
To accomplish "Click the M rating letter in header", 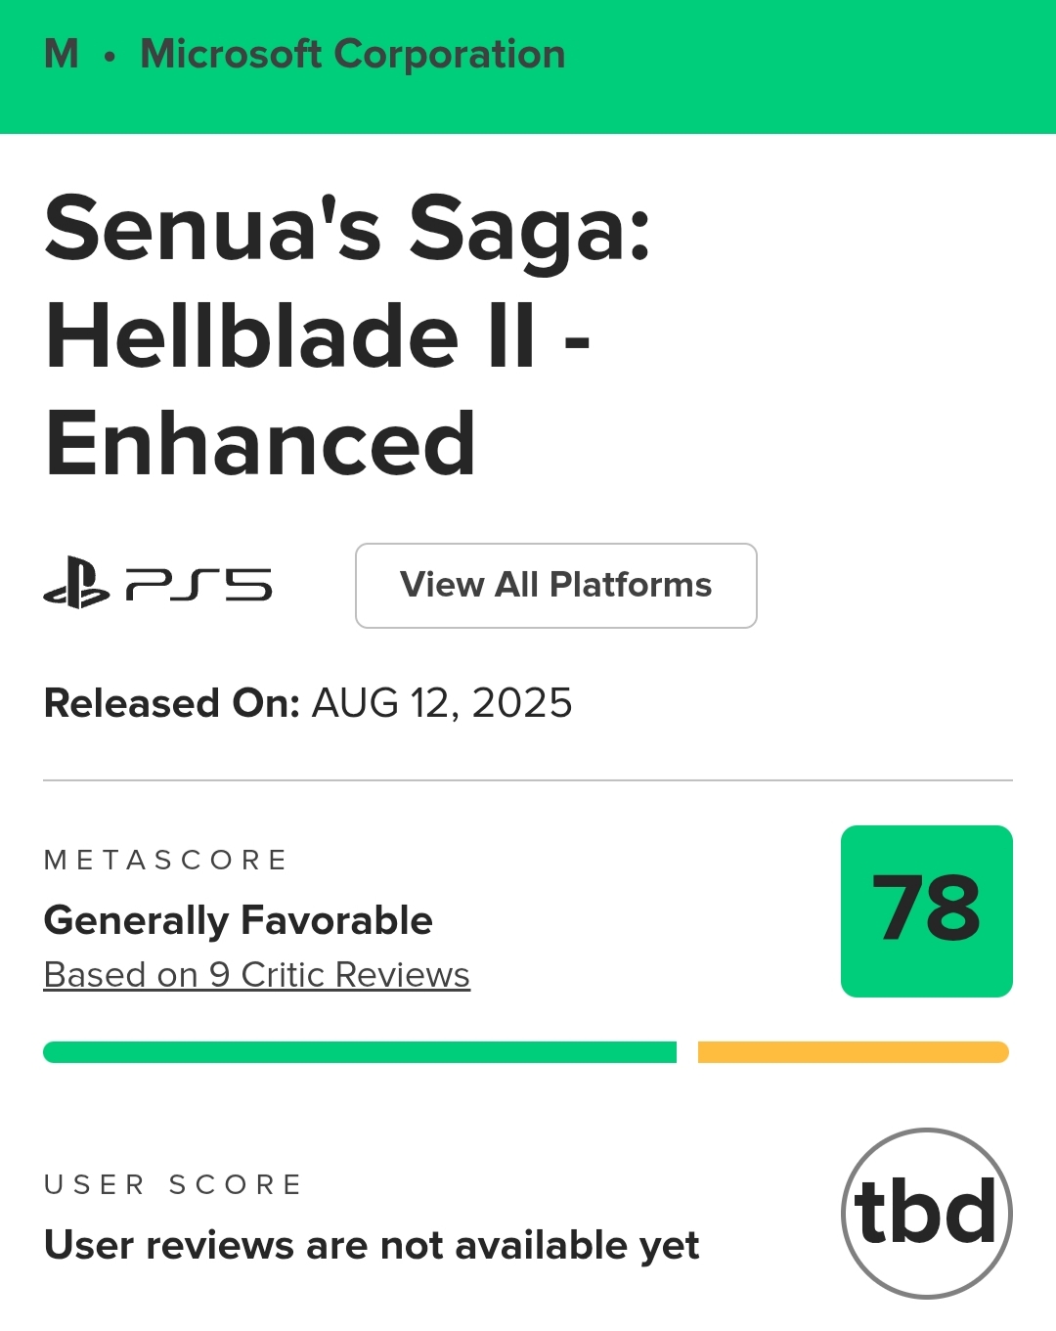I will click(62, 55).
